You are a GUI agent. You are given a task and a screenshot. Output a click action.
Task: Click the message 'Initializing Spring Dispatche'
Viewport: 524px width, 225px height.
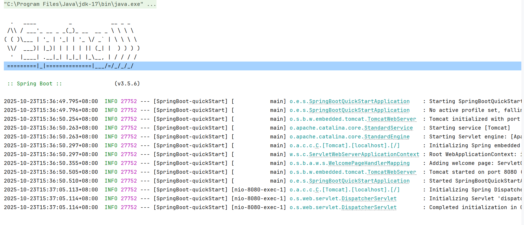pyautogui.click(x=475, y=190)
